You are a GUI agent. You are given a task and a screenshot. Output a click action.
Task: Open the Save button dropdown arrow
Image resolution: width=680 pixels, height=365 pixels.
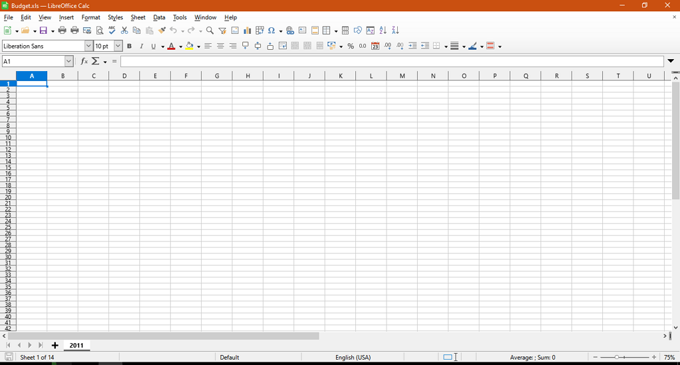pyautogui.click(x=52, y=31)
